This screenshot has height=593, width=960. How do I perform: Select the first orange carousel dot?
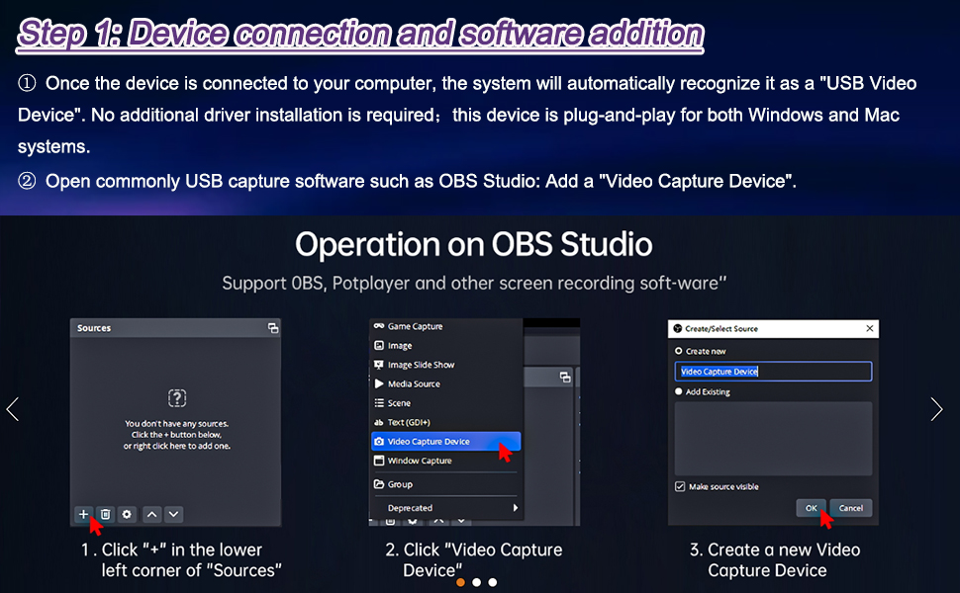pyautogui.click(x=460, y=582)
